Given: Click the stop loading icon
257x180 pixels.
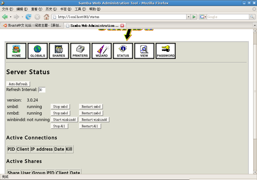Looking at the screenshot, I should point(37,17).
